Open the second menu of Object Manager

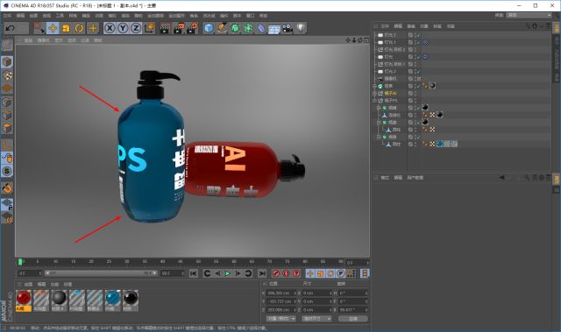click(x=398, y=26)
